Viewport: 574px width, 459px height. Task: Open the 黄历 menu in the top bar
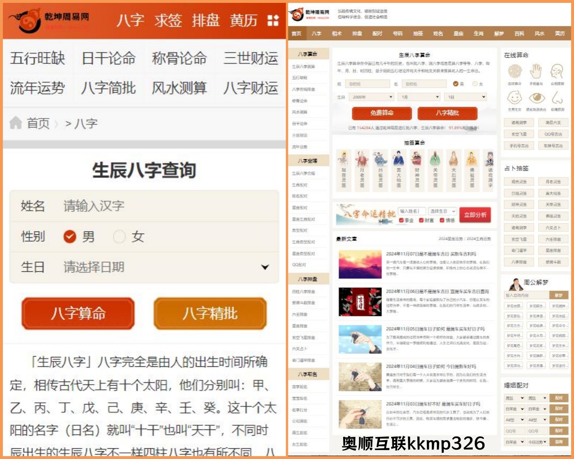coord(244,20)
